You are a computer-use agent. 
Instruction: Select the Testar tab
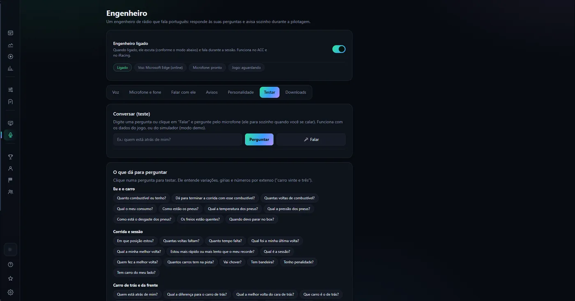269,93
